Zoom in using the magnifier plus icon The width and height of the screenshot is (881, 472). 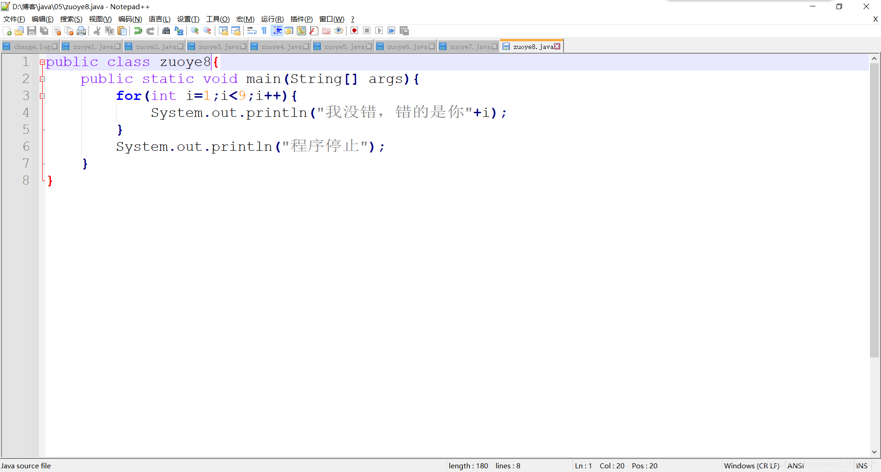pyautogui.click(x=195, y=31)
